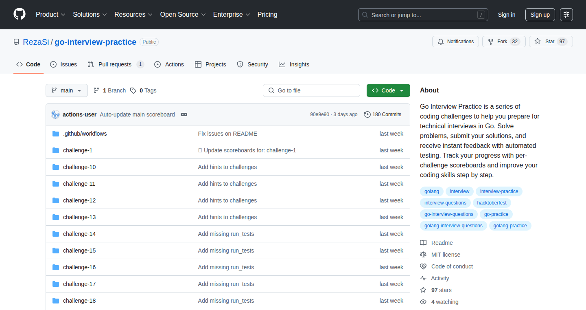The width and height of the screenshot is (586, 310).
Task: Open the go-interview-practice repository link
Action: tap(96, 42)
